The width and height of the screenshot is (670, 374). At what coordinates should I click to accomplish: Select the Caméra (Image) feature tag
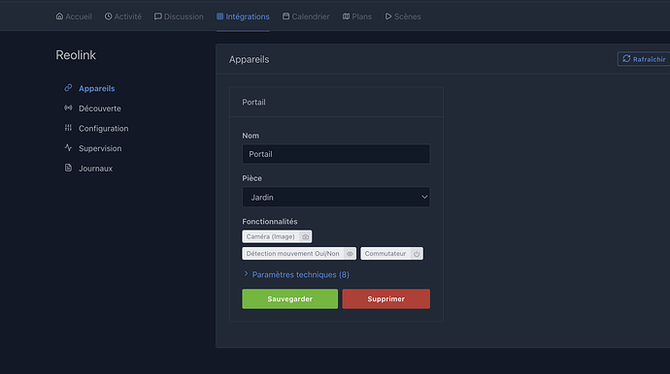coord(277,236)
